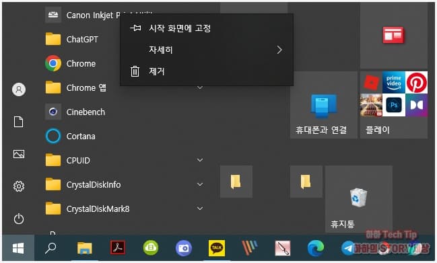Expand the CPUID folder chevron
The width and height of the screenshot is (437, 263).
click(200, 160)
